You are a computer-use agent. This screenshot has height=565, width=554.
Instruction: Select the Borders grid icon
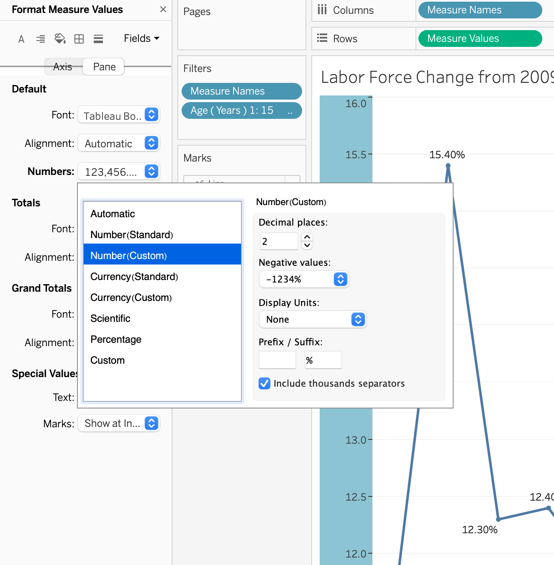(79, 39)
